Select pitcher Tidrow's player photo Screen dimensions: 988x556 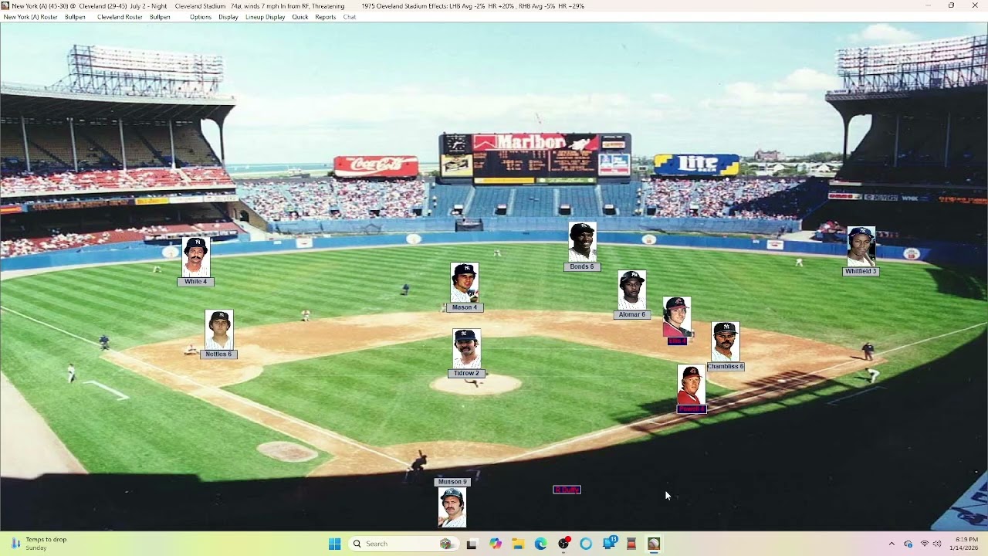pos(466,348)
